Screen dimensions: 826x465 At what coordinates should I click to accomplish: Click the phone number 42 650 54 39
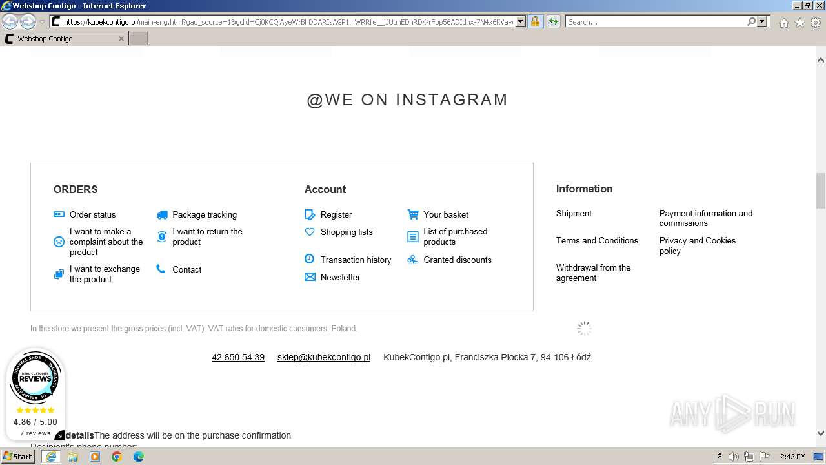[238, 357]
